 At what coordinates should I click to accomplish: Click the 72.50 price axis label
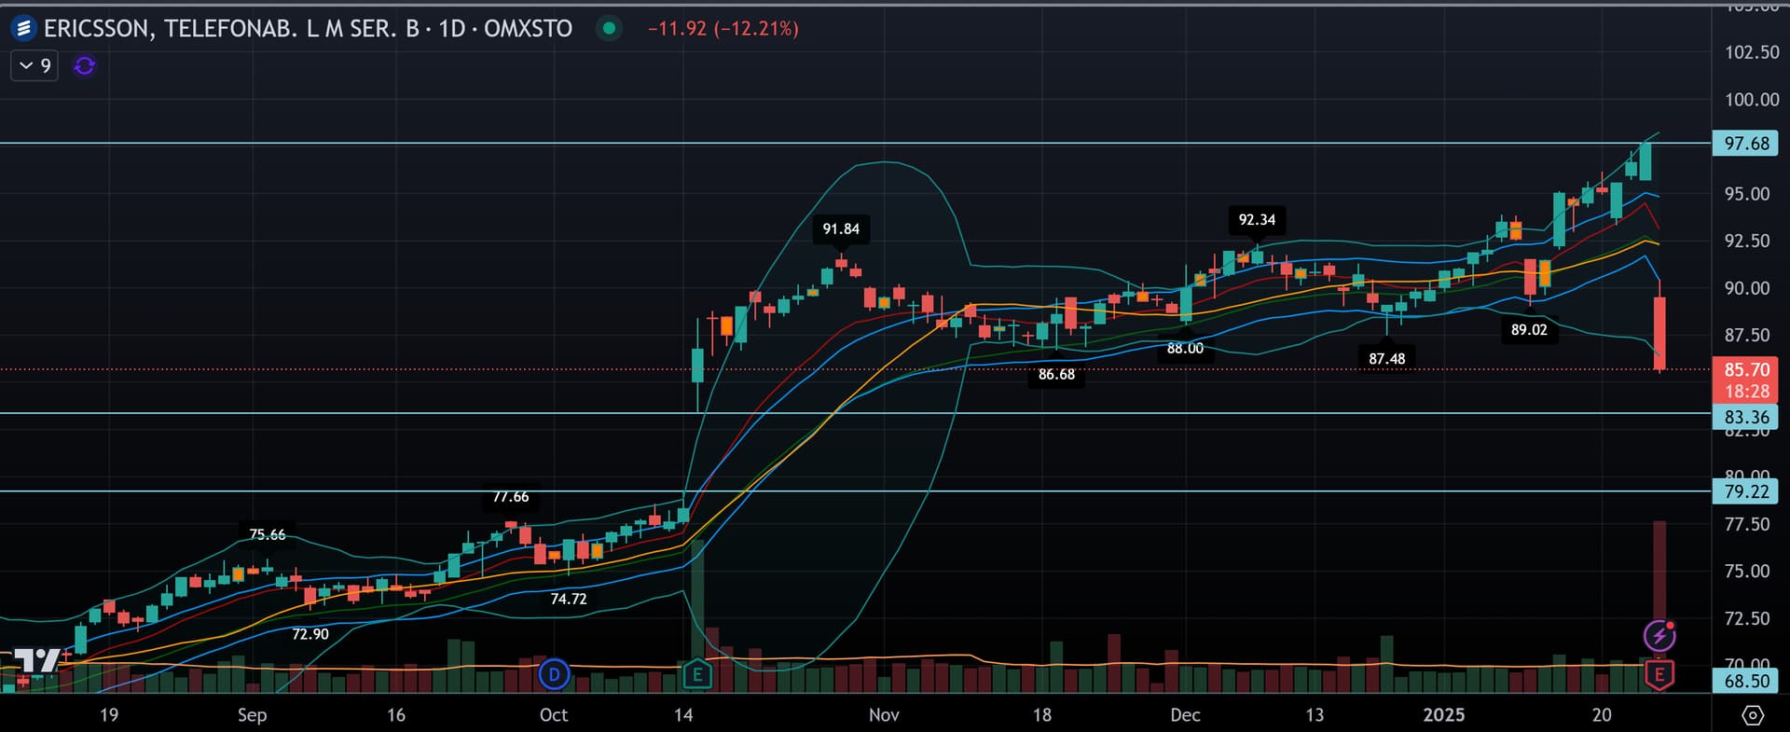(x=1747, y=618)
